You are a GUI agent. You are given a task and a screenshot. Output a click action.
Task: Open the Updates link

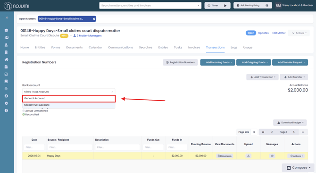[263, 33]
